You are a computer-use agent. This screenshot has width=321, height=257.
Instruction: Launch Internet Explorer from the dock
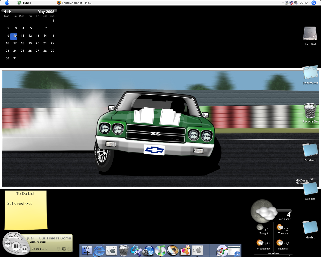99,250
